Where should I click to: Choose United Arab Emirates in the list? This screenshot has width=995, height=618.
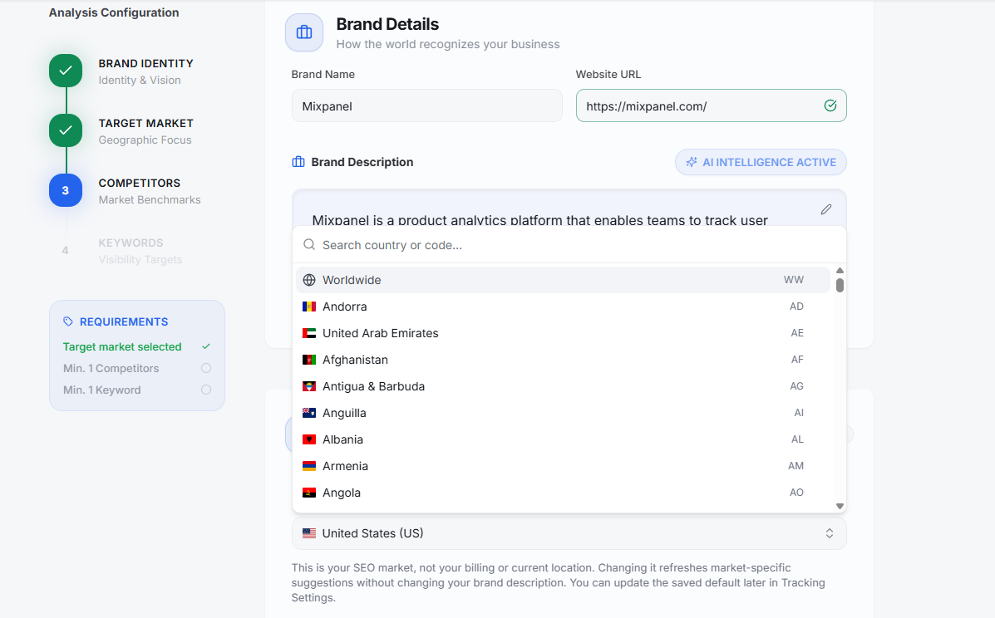563,333
